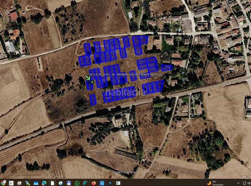Open the network-lock connection taskbar icon
251x186 pixels.
tap(28, 183)
